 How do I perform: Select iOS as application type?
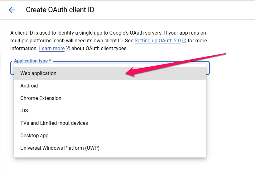tap(110, 111)
